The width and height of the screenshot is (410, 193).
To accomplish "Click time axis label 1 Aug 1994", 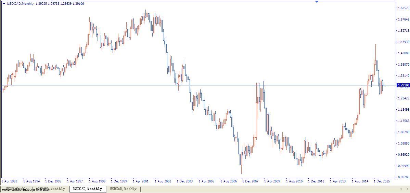I will click(x=31, y=181).
